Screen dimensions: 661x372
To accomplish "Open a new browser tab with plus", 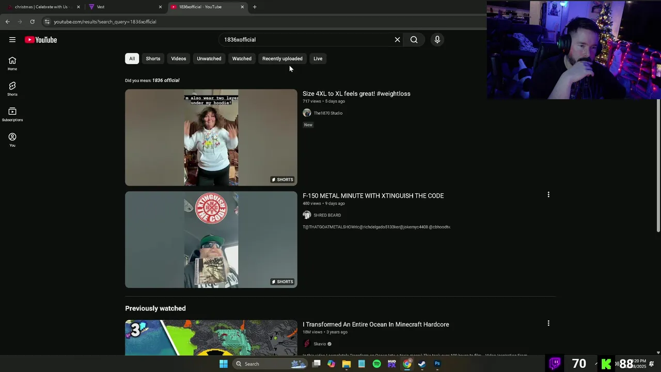I will coord(255,7).
